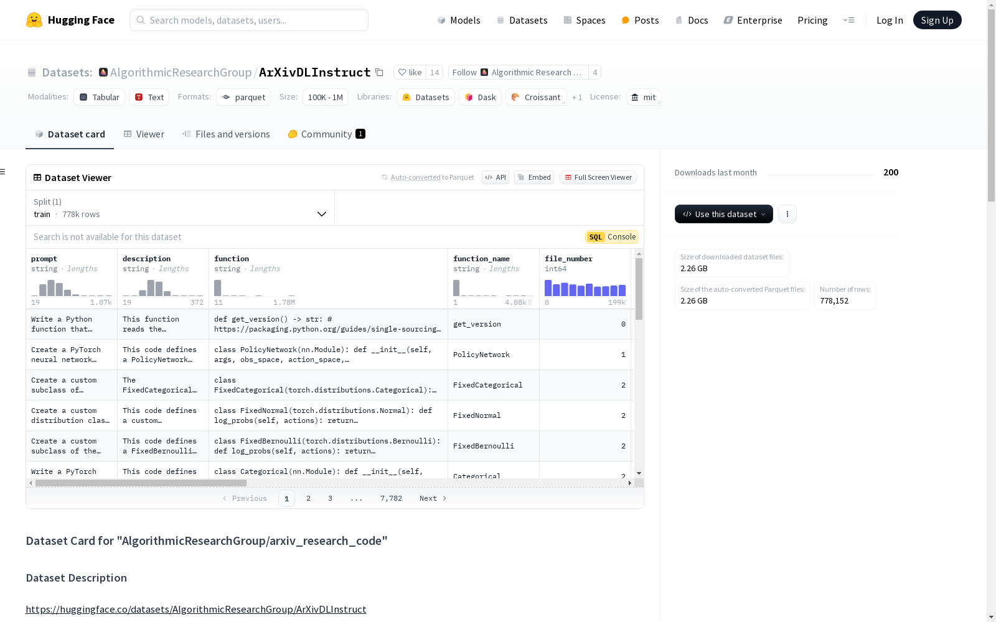Switch to the Dataset card tab
The height and width of the screenshot is (622, 996).
click(70, 134)
